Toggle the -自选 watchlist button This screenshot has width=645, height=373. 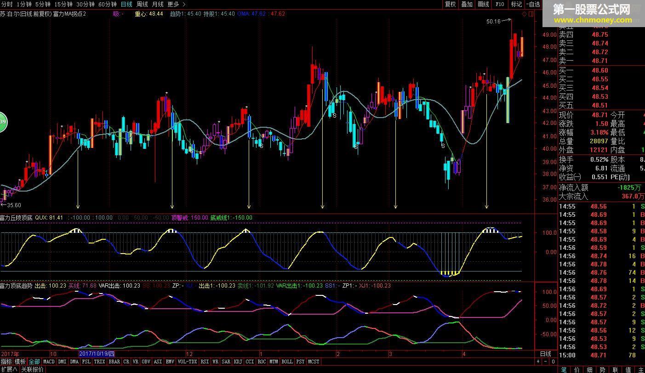pos(533,4)
